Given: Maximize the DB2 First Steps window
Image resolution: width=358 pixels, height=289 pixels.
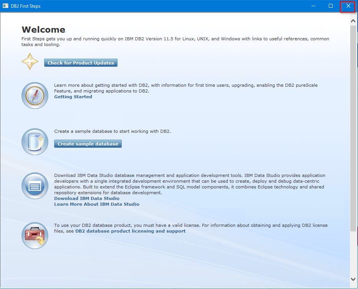Looking at the screenshot, I should coord(331,6).
